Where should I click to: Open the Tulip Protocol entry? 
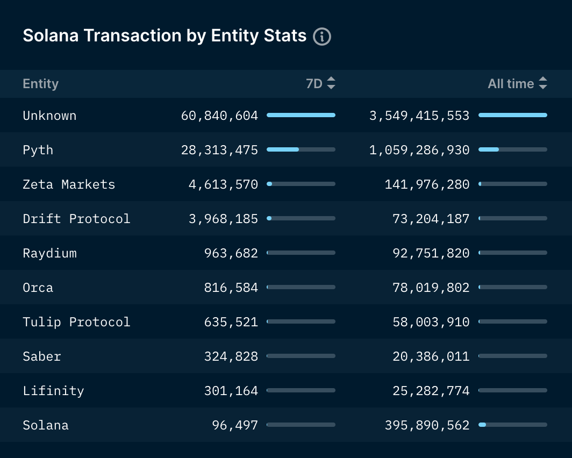tap(76, 322)
